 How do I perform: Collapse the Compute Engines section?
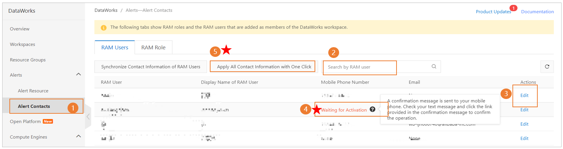coord(78,136)
